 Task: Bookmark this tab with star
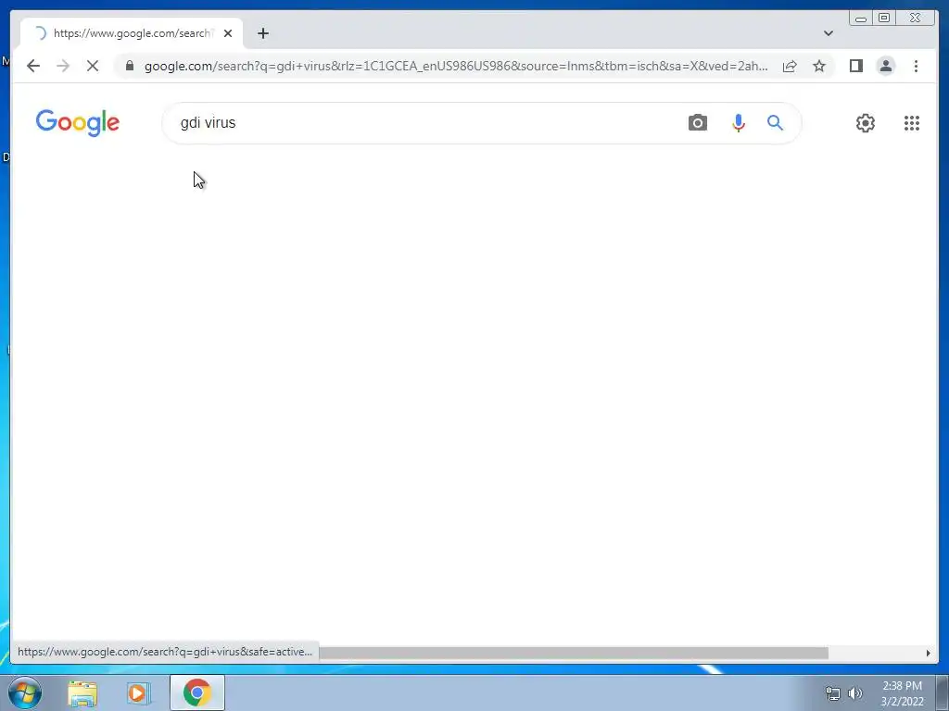tap(819, 66)
